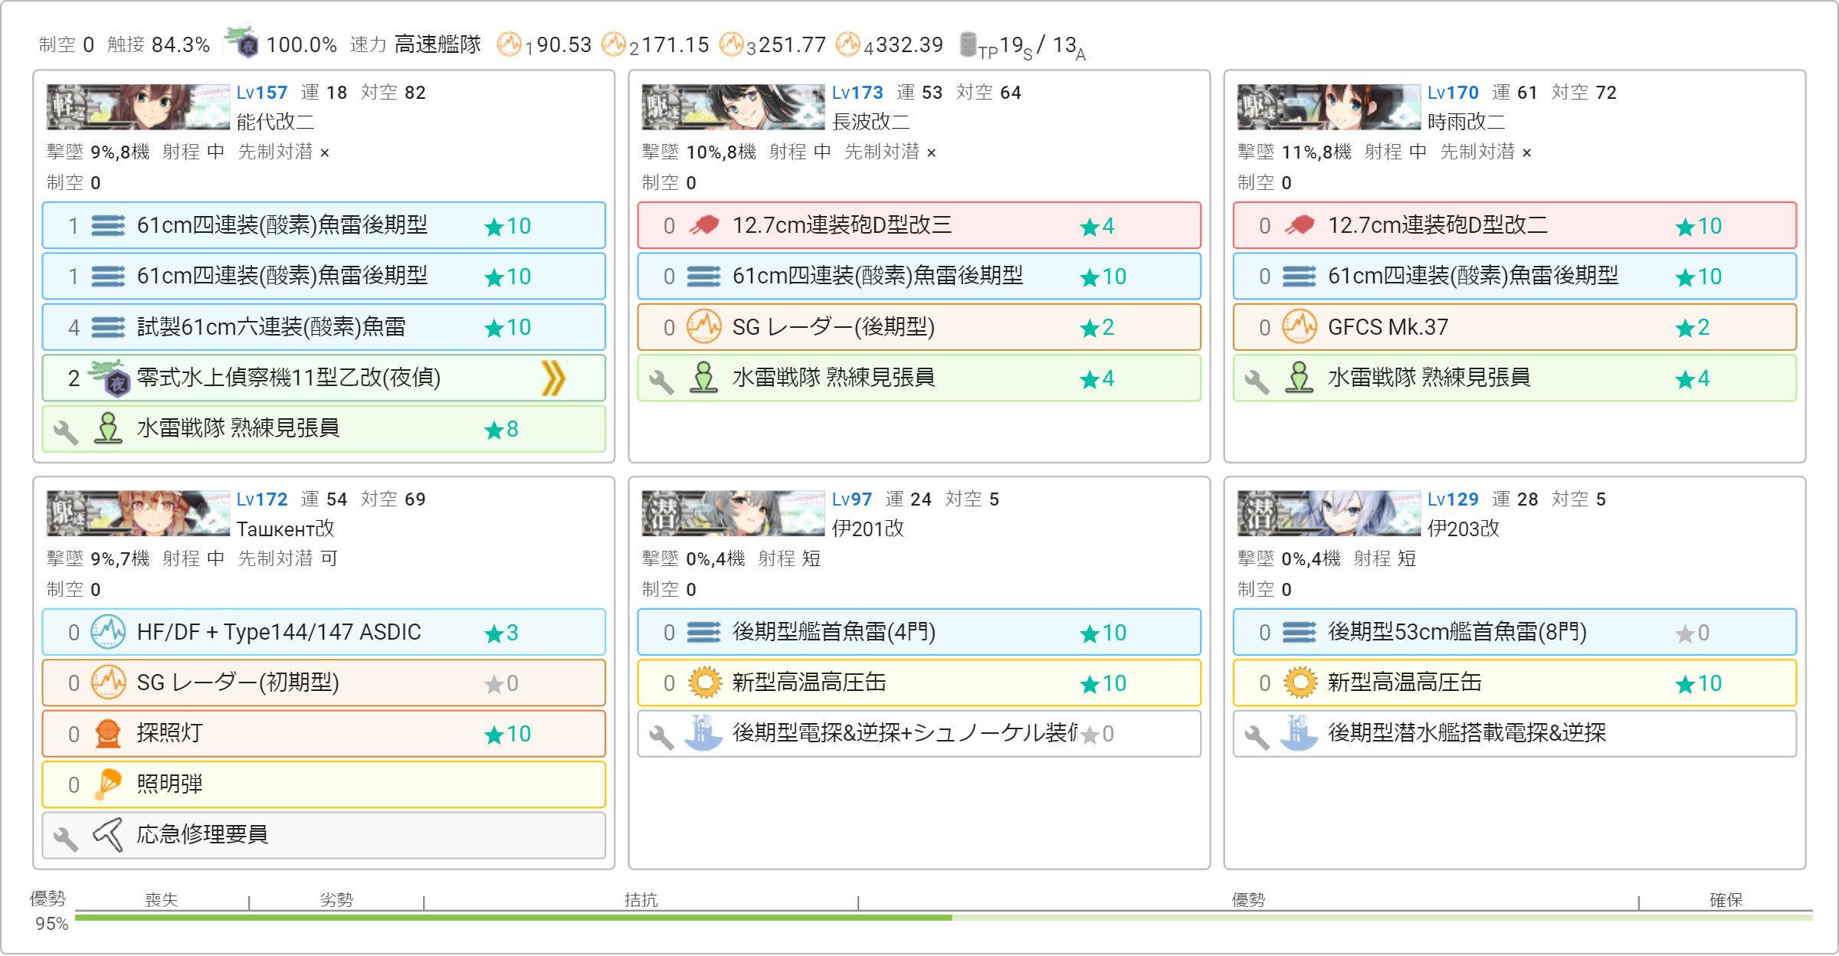Click level Lv172 link
This screenshot has width=1839, height=956.
[x=261, y=499]
